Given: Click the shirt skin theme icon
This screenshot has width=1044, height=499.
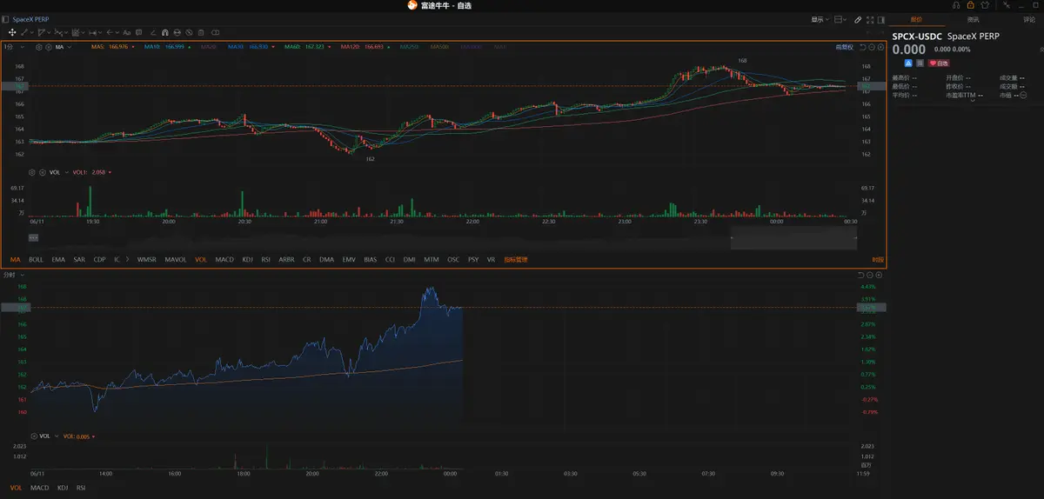Looking at the screenshot, I should (x=985, y=5).
